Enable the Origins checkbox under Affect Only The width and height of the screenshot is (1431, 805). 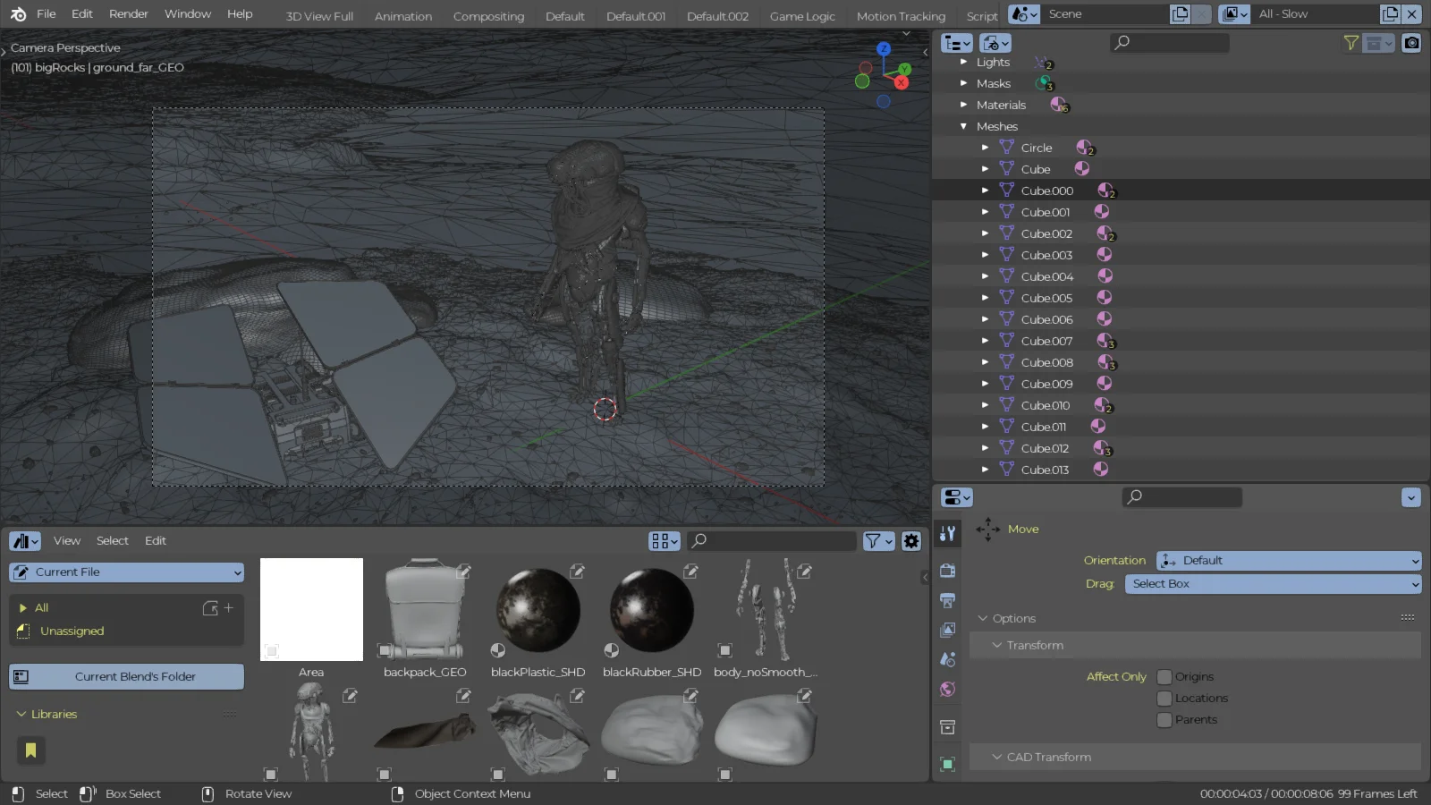(1164, 677)
